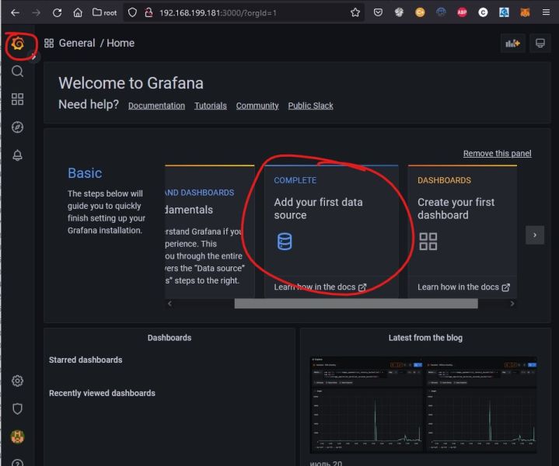Open the Dashboards four-squares sidebar icon
Image resolution: width=559 pixels, height=466 pixels.
coord(17,99)
